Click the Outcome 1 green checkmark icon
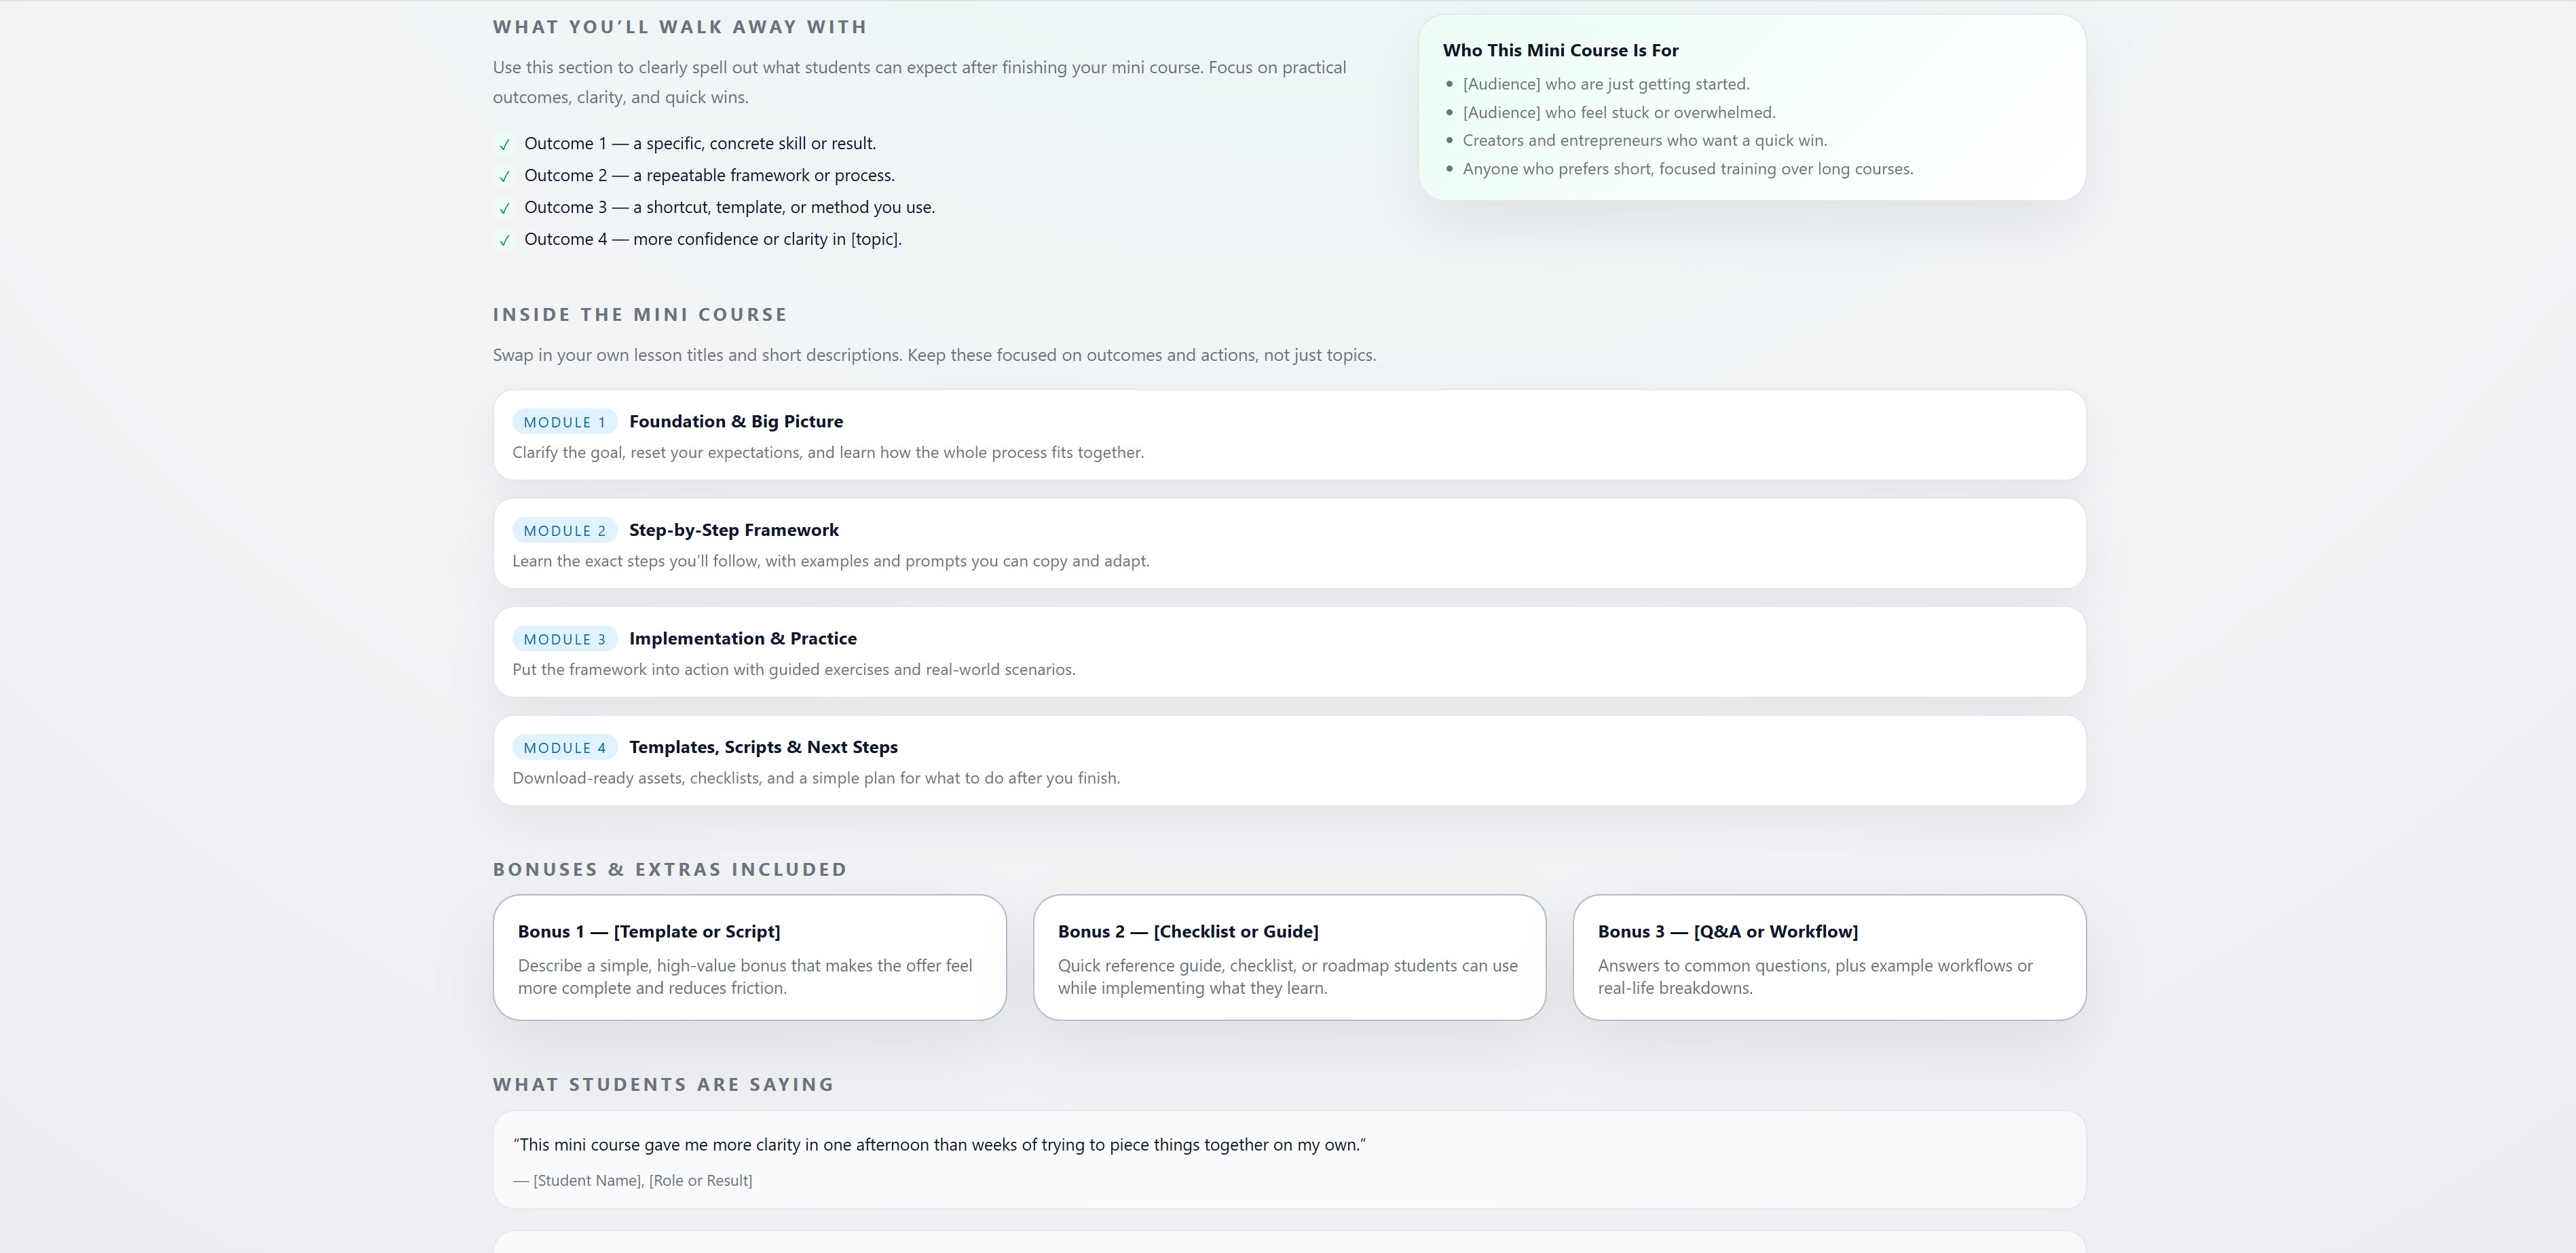This screenshot has height=1253, width=2576. pos(504,145)
